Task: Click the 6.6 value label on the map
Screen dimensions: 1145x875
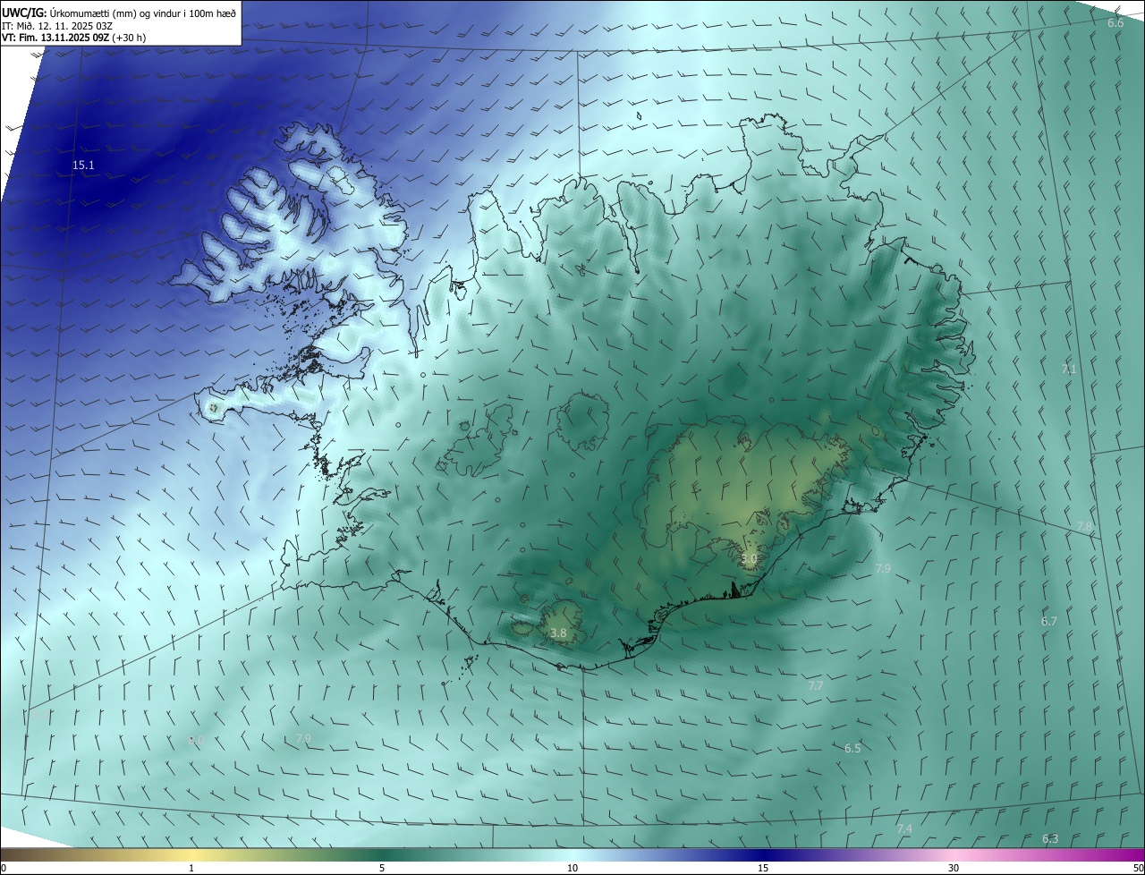Action: [x=1115, y=22]
